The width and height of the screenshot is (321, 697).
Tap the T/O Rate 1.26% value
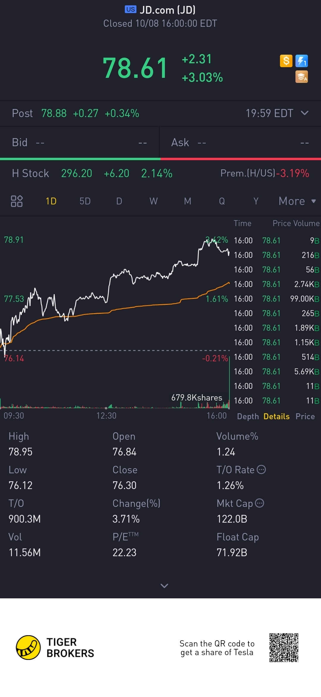(x=230, y=485)
